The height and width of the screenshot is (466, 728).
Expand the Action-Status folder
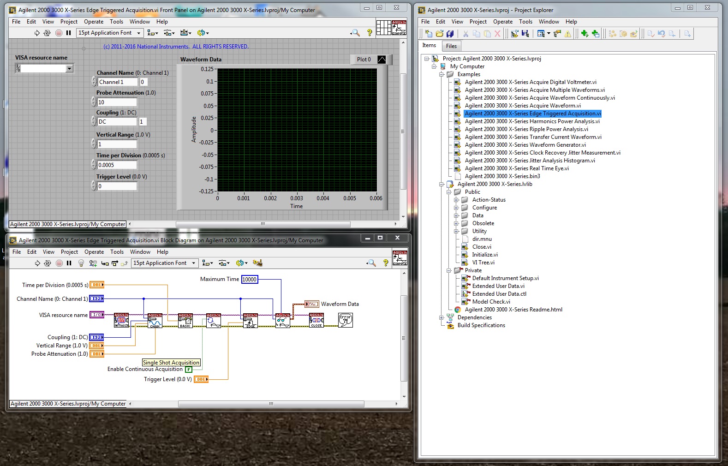pos(456,200)
